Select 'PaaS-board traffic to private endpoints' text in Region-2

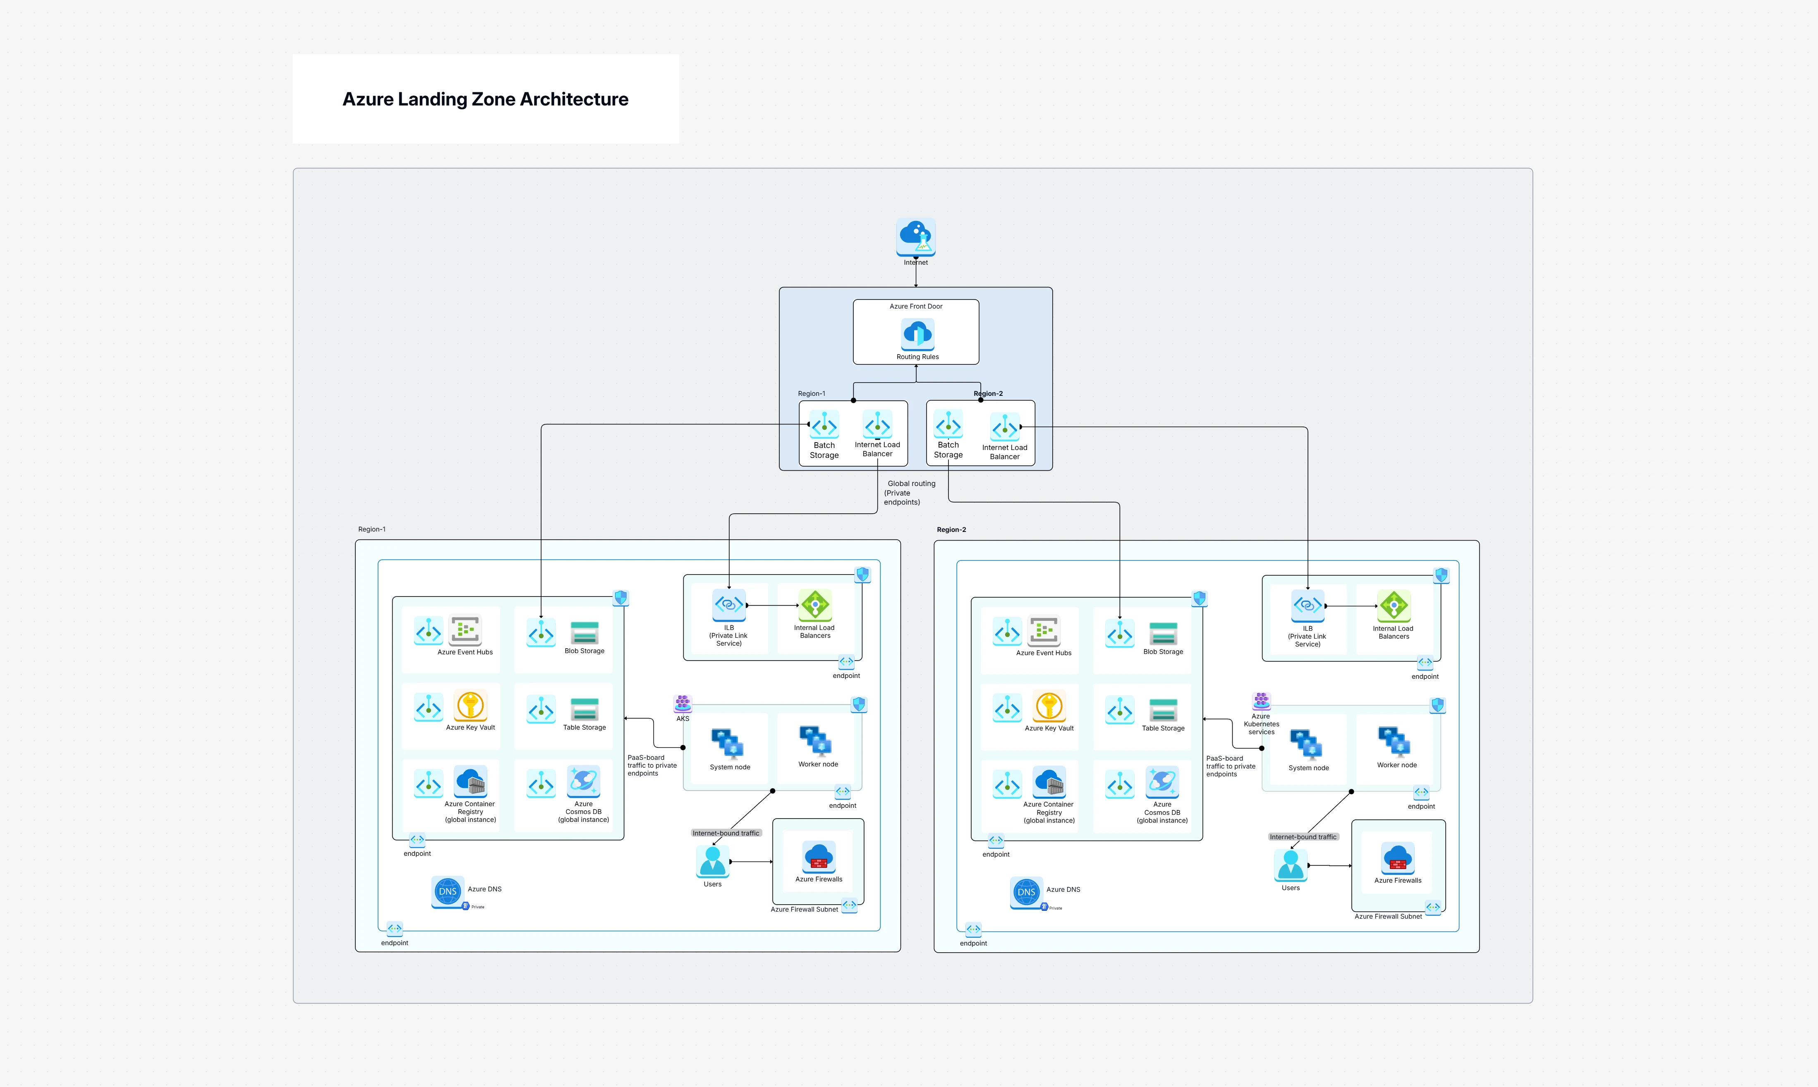coord(1231,766)
